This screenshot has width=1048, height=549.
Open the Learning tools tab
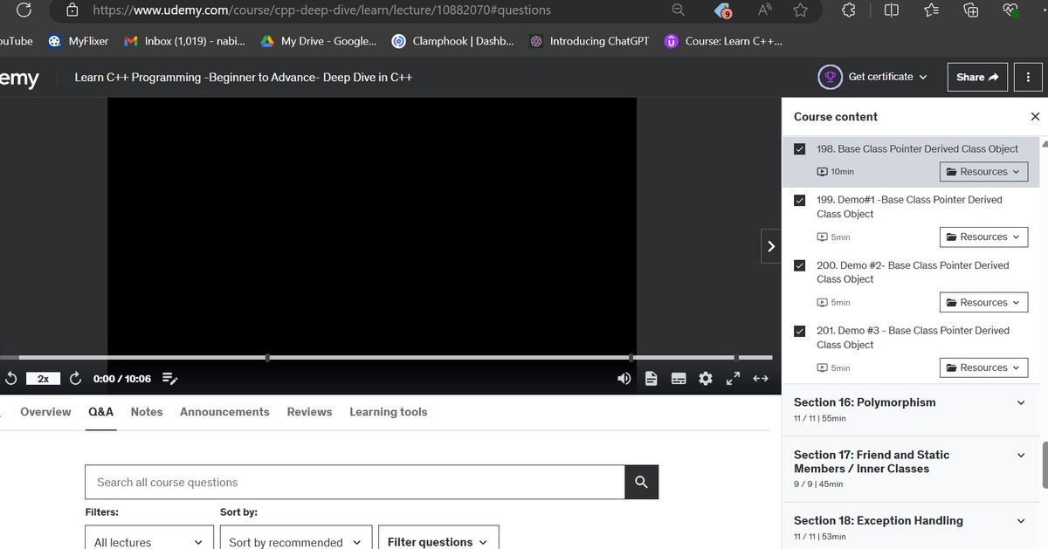[x=389, y=412]
